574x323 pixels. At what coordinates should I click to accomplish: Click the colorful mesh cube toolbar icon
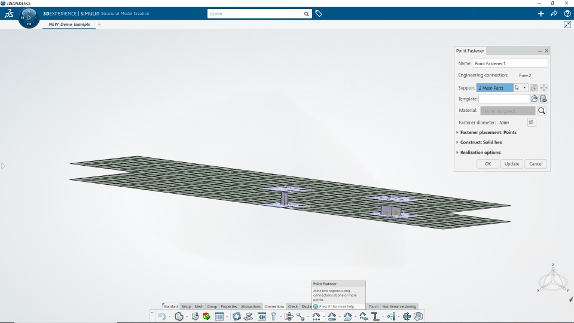click(x=207, y=316)
